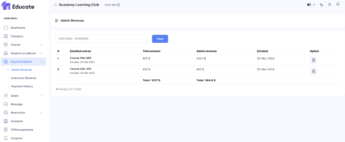Delete the Course title 300 revenue row
345x142 pixels.
(313, 71)
